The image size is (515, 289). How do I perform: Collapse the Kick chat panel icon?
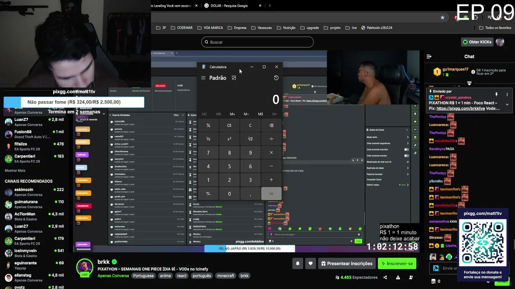point(429,57)
